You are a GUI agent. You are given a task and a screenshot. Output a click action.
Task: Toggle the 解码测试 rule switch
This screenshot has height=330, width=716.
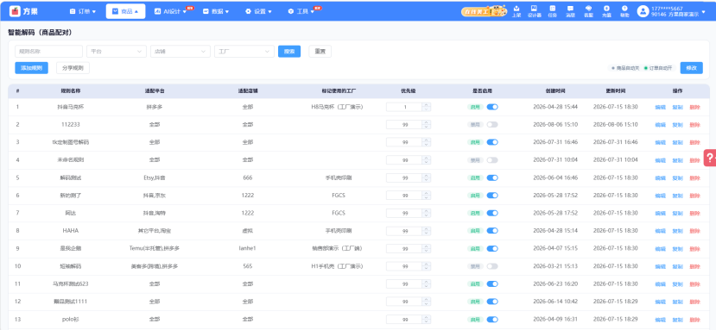[x=492, y=177]
